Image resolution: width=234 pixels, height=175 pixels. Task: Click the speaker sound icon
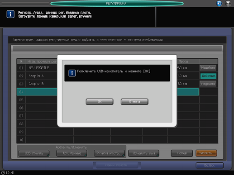tap(219, 3)
